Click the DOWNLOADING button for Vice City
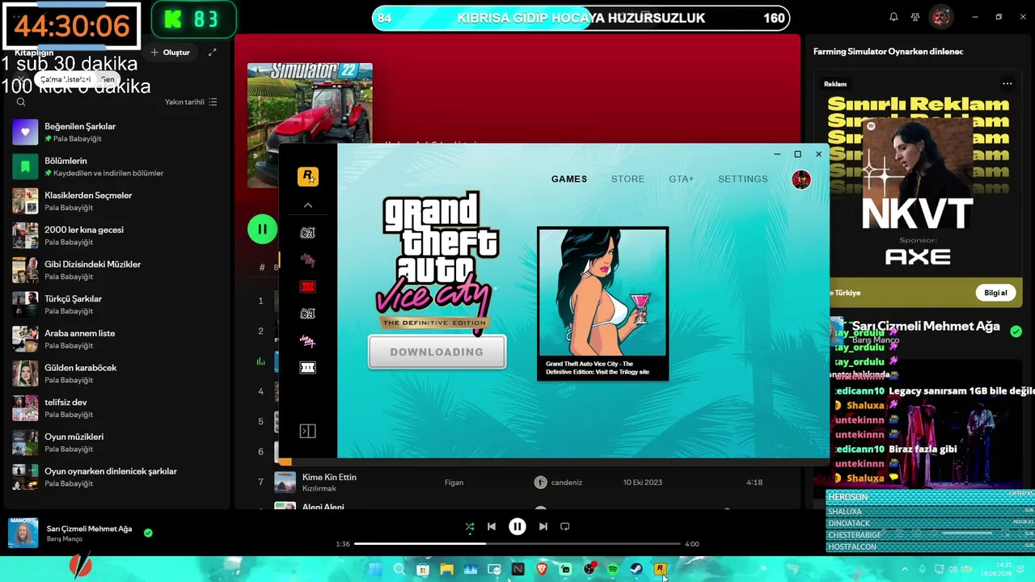Screen dimensions: 1035x582 pos(437,352)
